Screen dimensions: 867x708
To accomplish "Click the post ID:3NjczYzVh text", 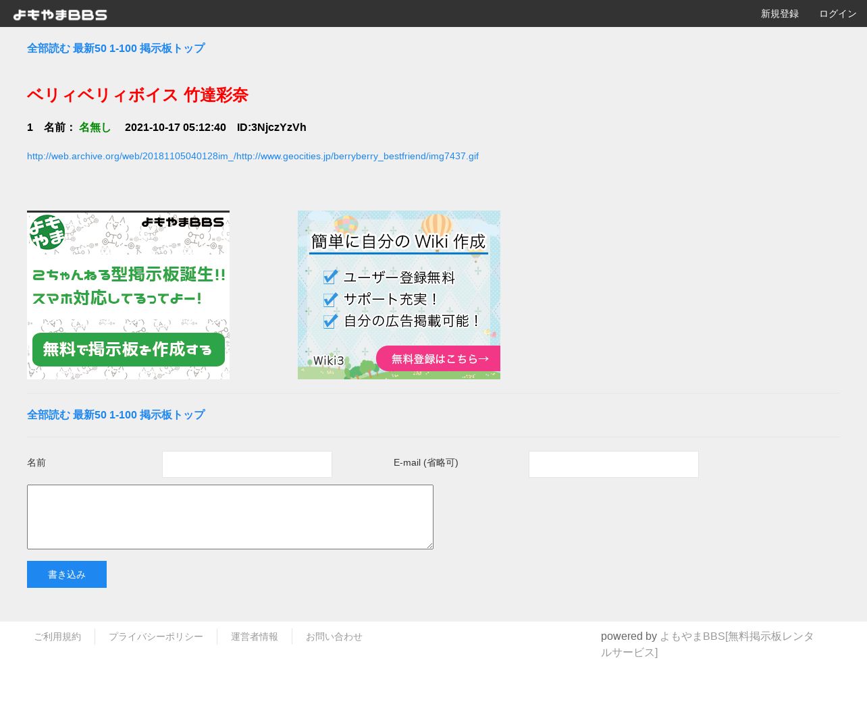I will pyautogui.click(x=271, y=128).
